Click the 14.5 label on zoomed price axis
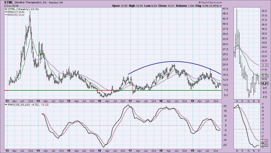Viewport: 271px width, 153px height. click(x=264, y=43)
